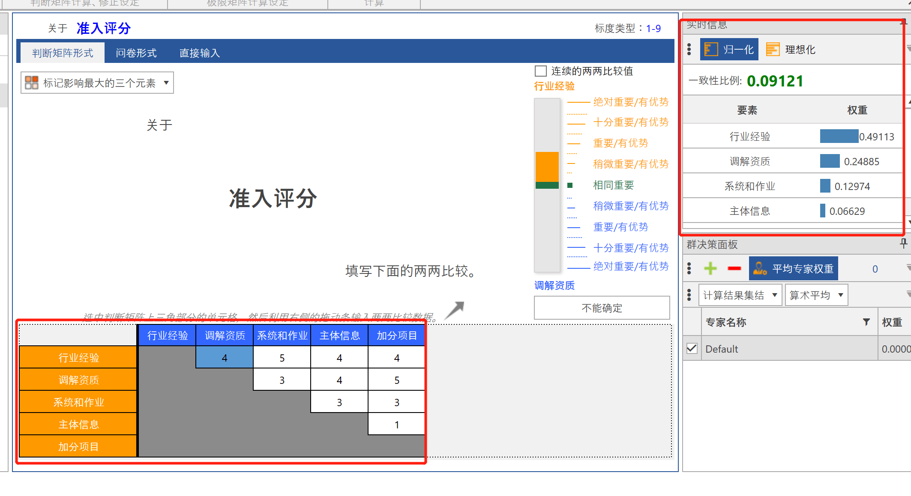Click the red minus remove-expert icon

point(734,269)
